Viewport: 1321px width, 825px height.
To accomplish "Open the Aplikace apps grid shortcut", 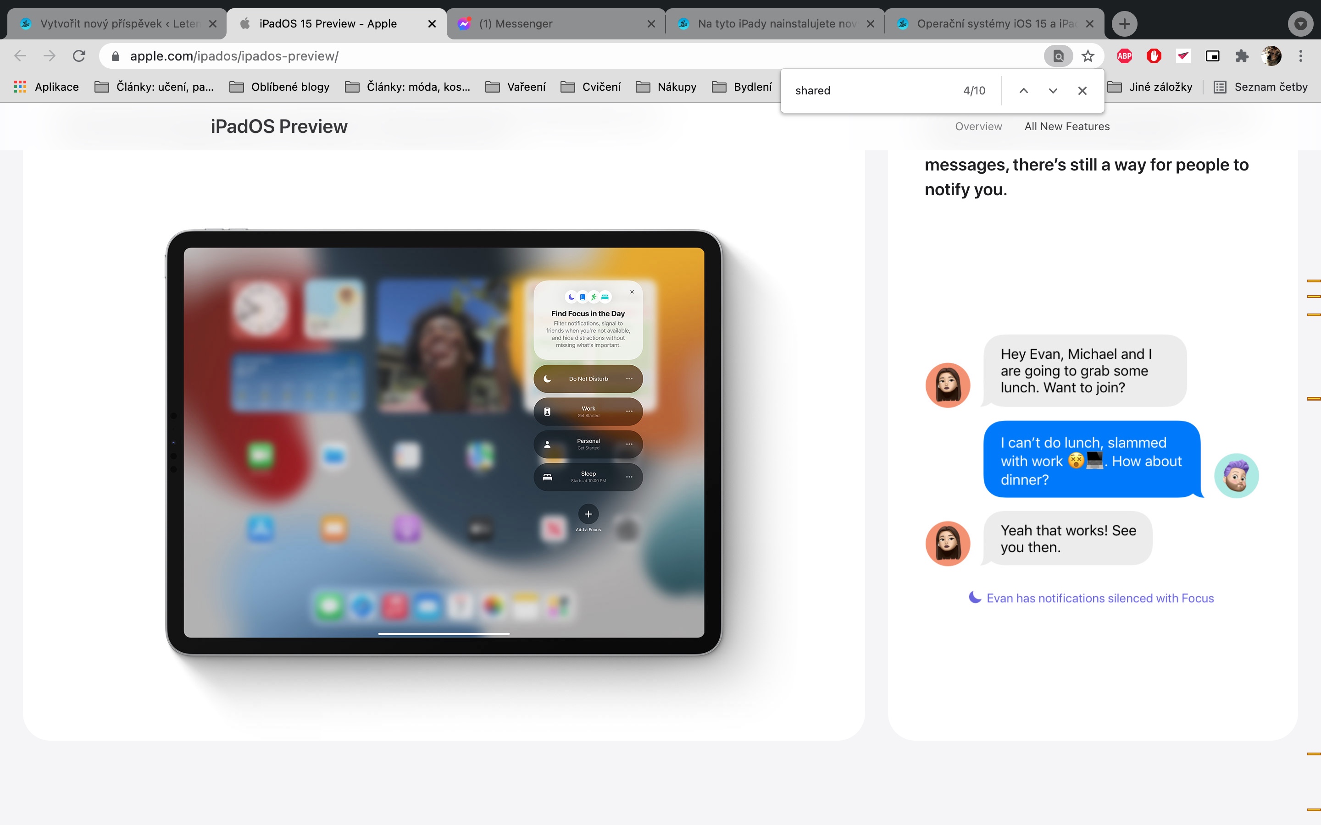I will pos(46,87).
